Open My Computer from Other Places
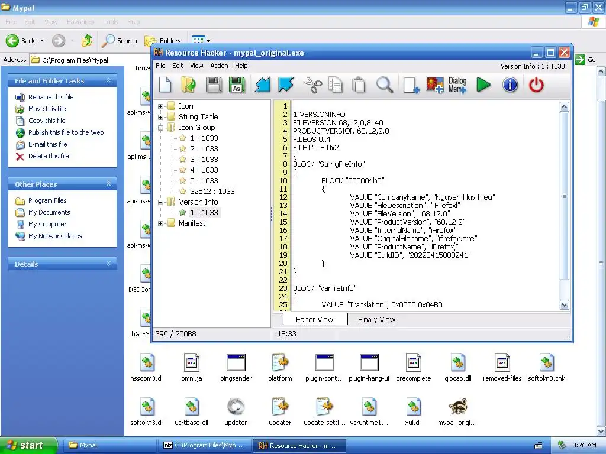This screenshot has height=454, width=606. click(x=47, y=224)
